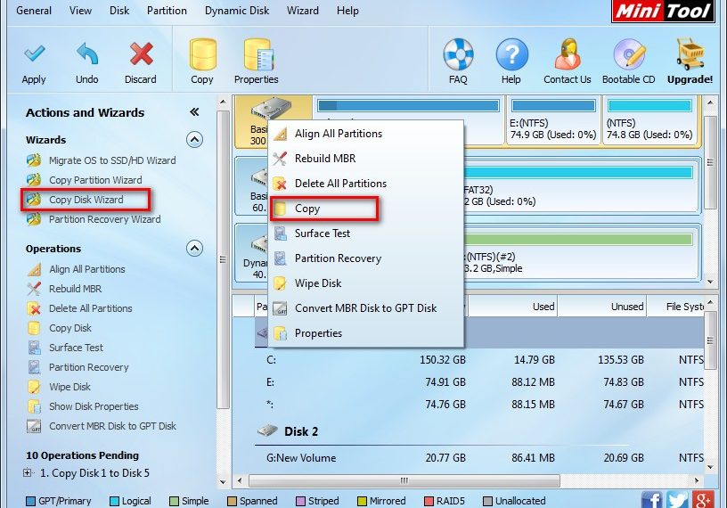
Task: Select the G:New Volume row
Action: [479, 458]
